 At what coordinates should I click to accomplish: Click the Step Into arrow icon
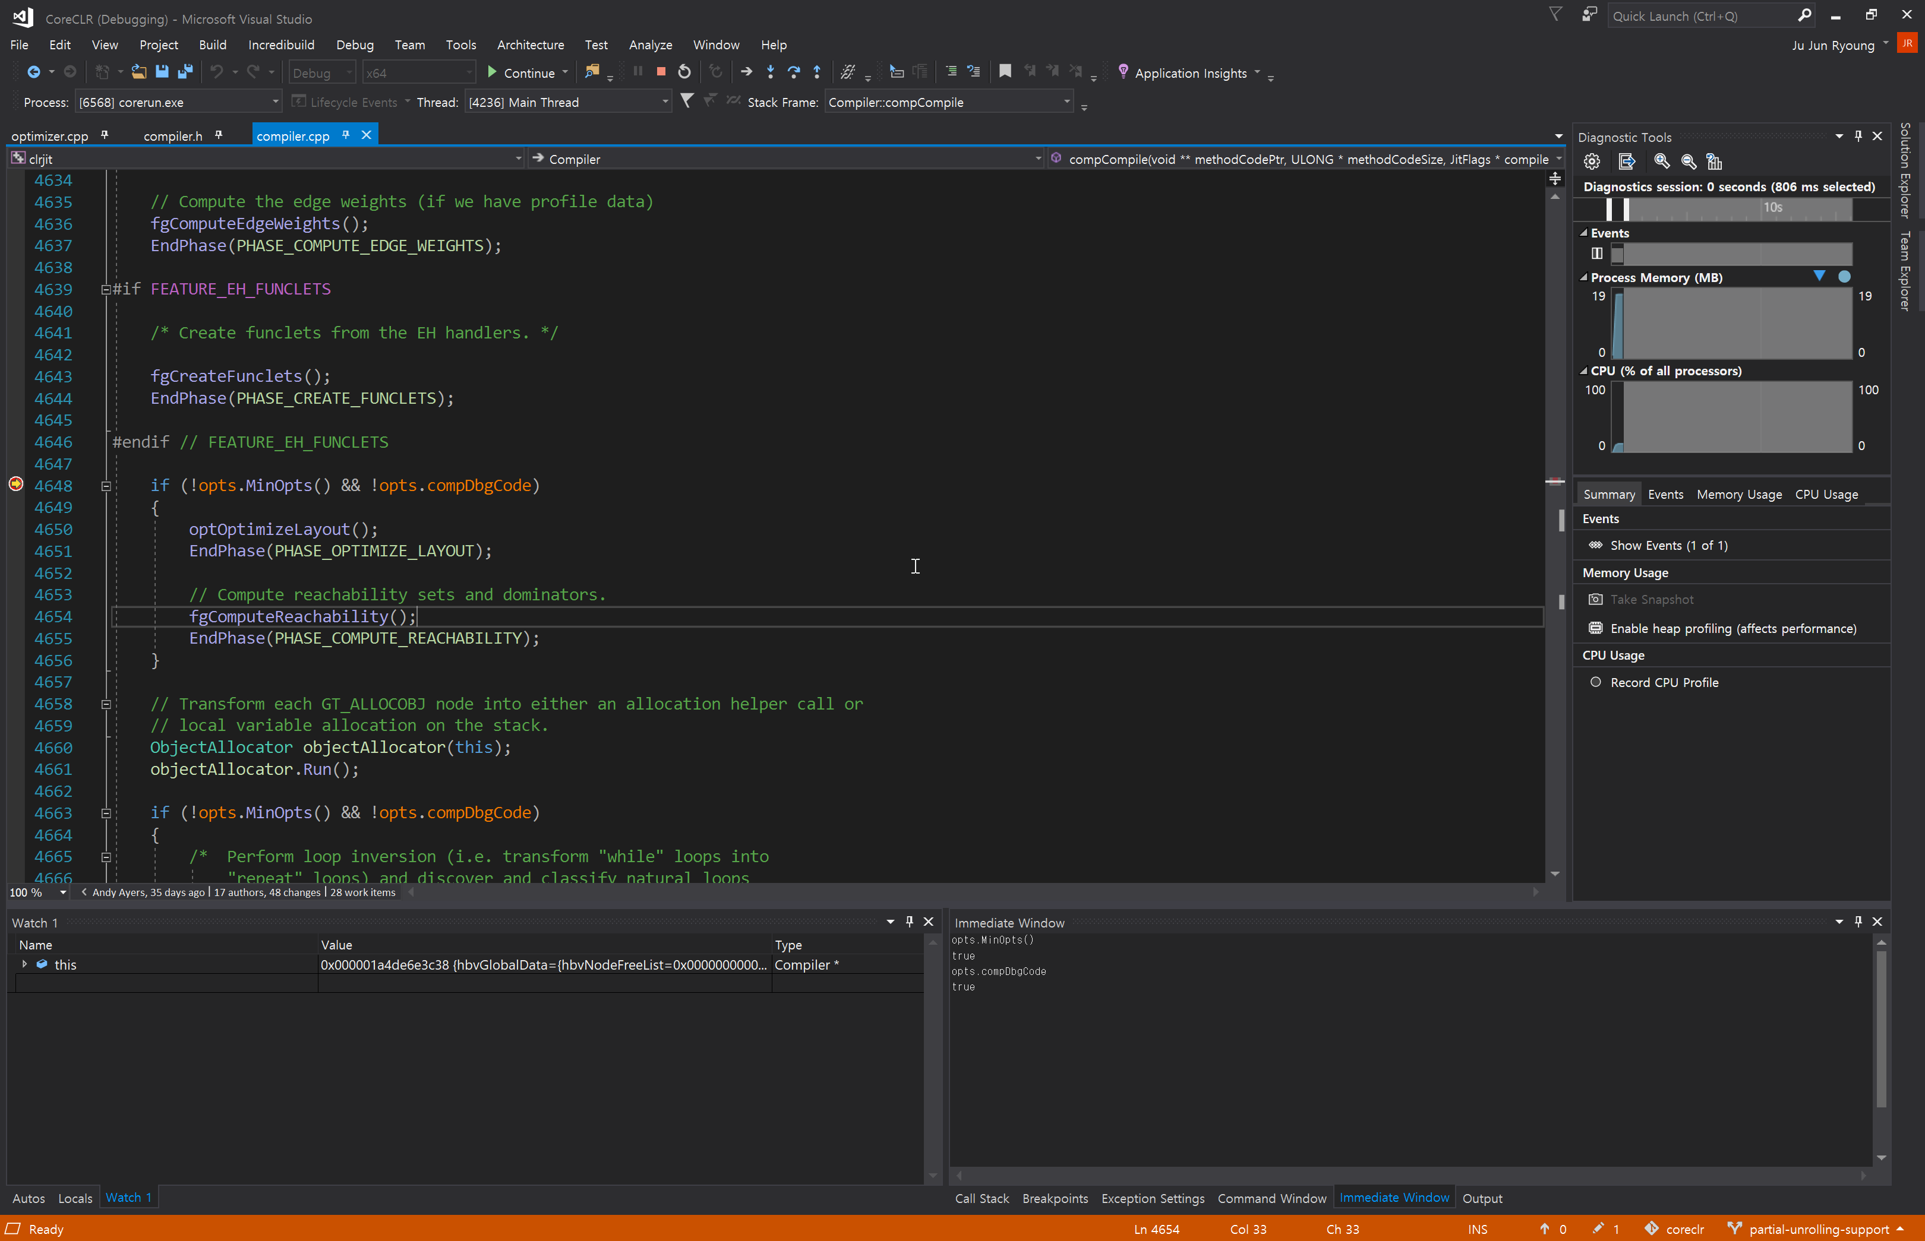tap(770, 72)
